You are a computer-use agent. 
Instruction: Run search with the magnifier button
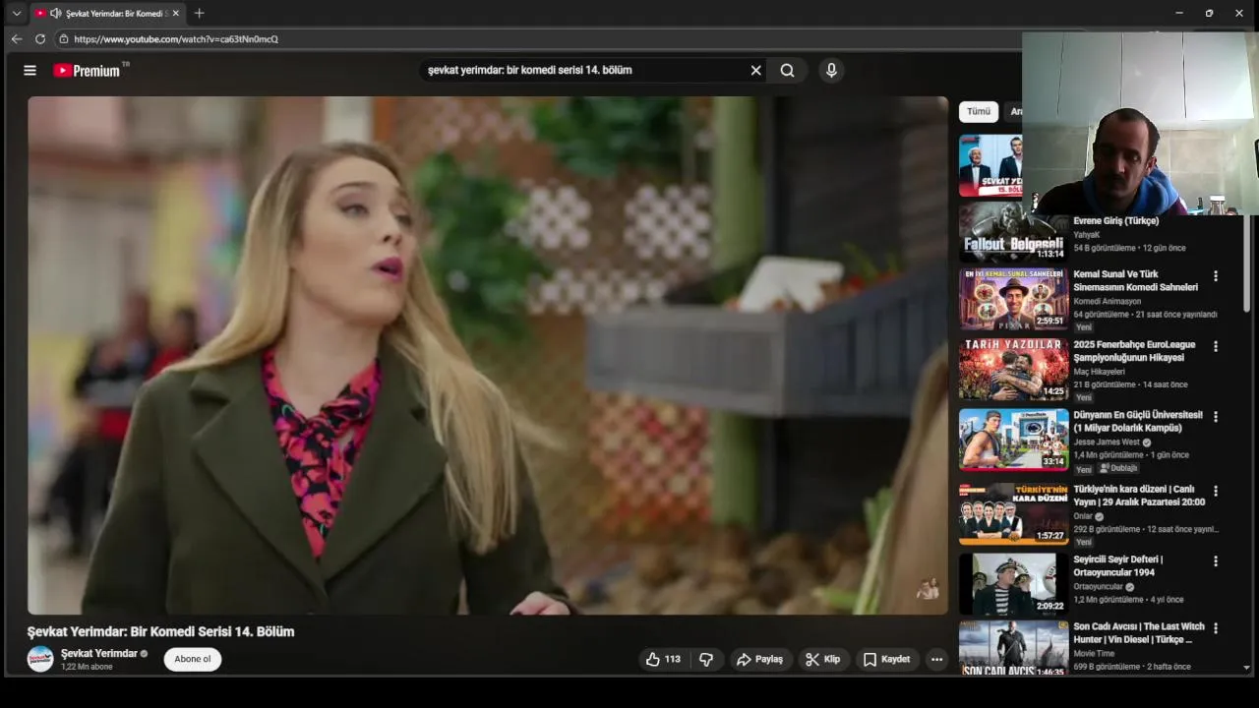(x=787, y=70)
